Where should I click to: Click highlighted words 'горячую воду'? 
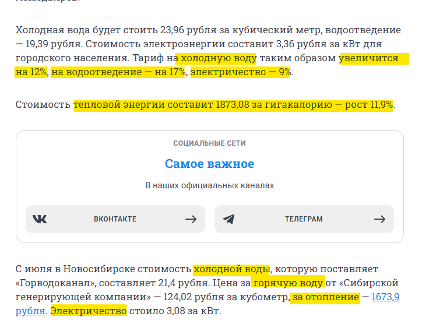[x=288, y=283]
